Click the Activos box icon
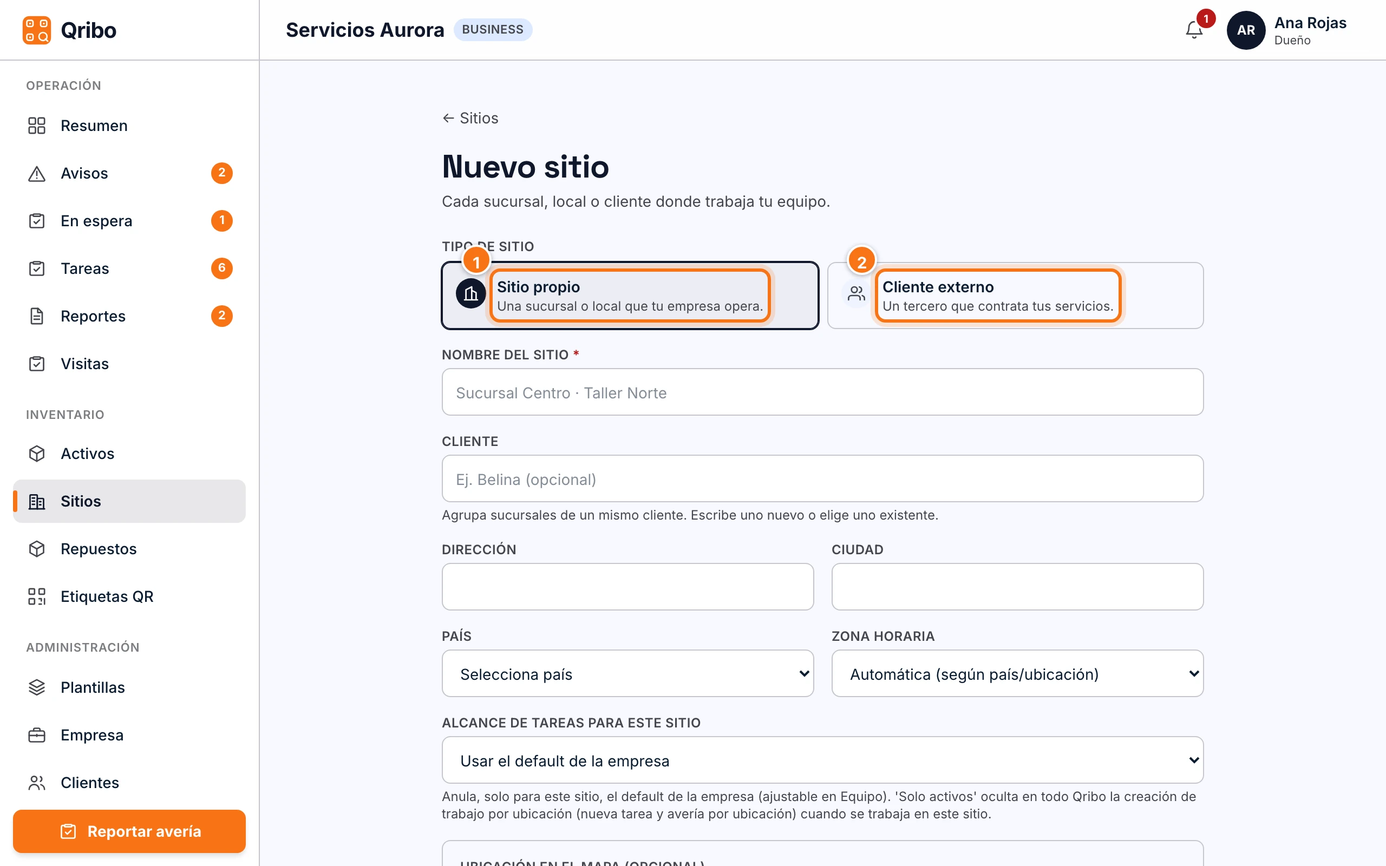Viewport: 1386px width, 866px height. point(37,453)
